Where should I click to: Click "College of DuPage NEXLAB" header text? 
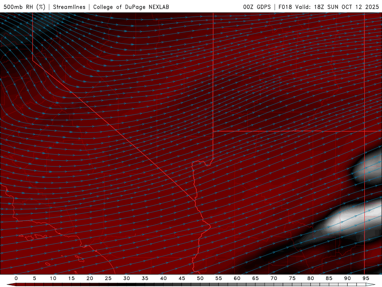point(131,7)
